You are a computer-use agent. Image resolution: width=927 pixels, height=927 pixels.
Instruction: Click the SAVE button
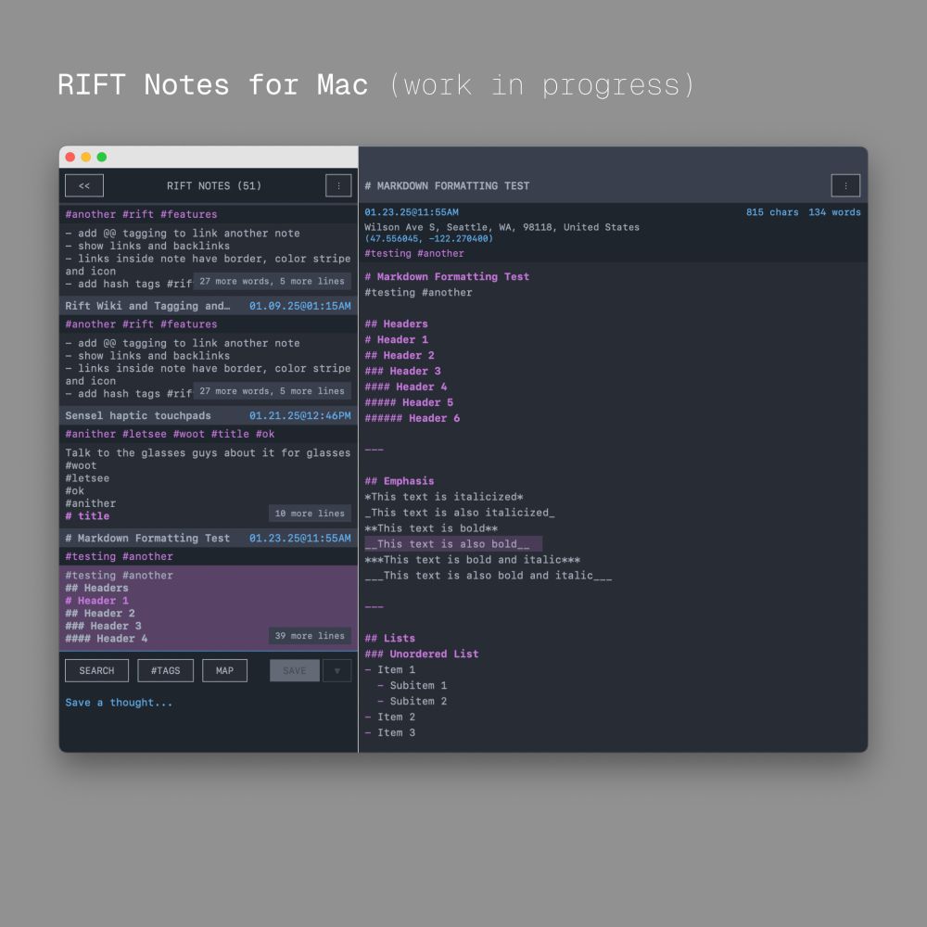(295, 670)
